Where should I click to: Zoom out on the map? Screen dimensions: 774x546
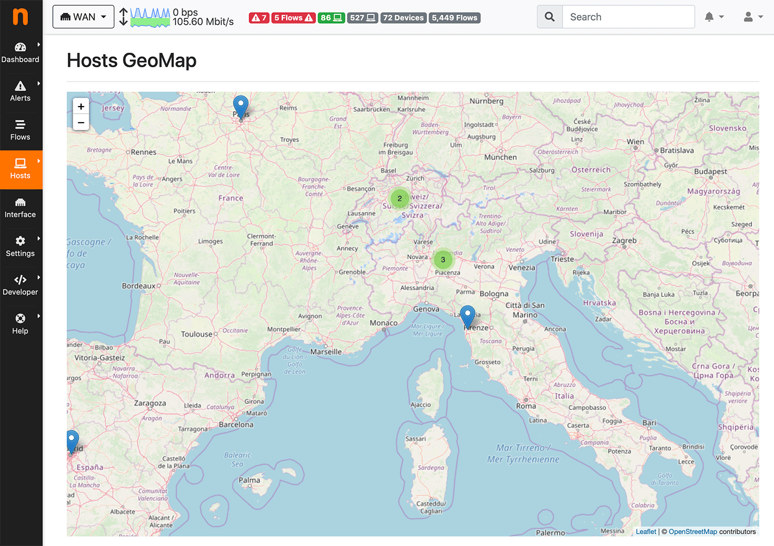pos(81,122)
